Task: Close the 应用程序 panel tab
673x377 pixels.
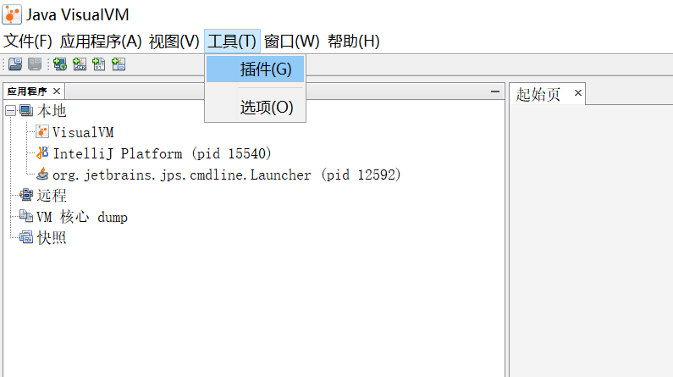Action: point(57,91)
